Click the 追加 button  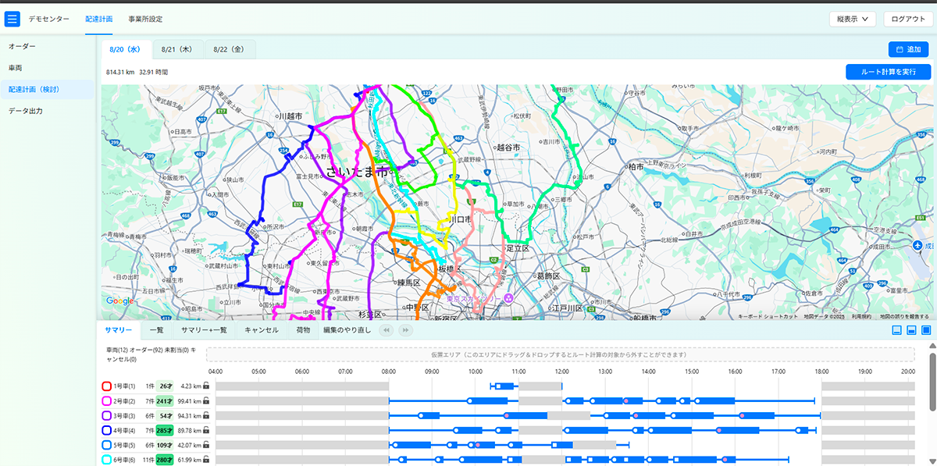pos(908,49)
